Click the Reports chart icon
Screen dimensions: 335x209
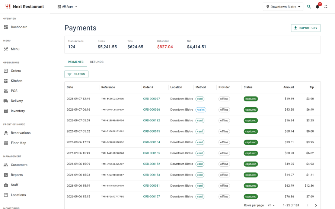pyautogui.click(x=6, y=175)
